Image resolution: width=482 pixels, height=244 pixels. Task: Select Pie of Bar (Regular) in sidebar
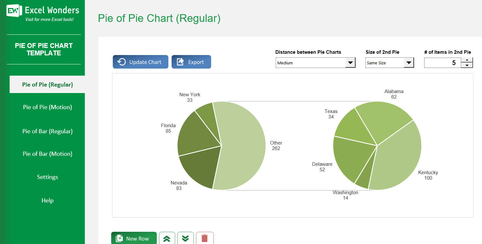pyautogui.click(x=47, y=131)
